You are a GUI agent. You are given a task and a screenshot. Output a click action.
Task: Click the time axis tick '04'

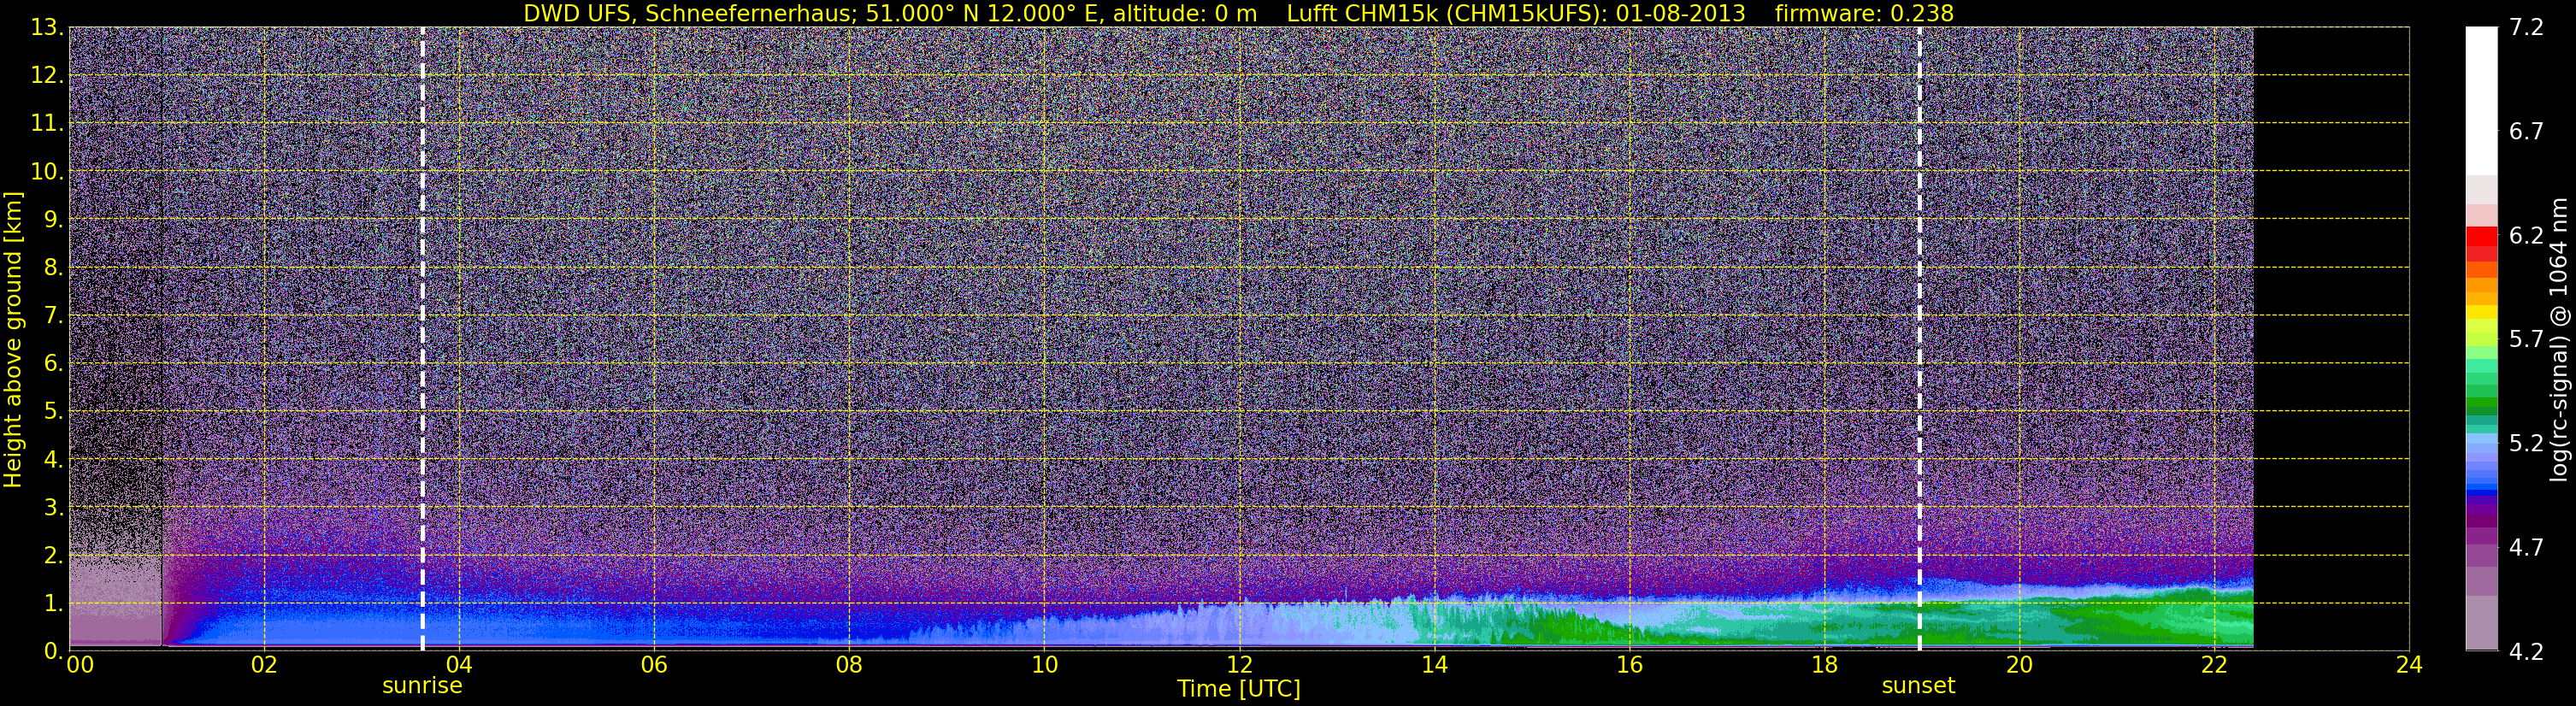tap(459, 665)
